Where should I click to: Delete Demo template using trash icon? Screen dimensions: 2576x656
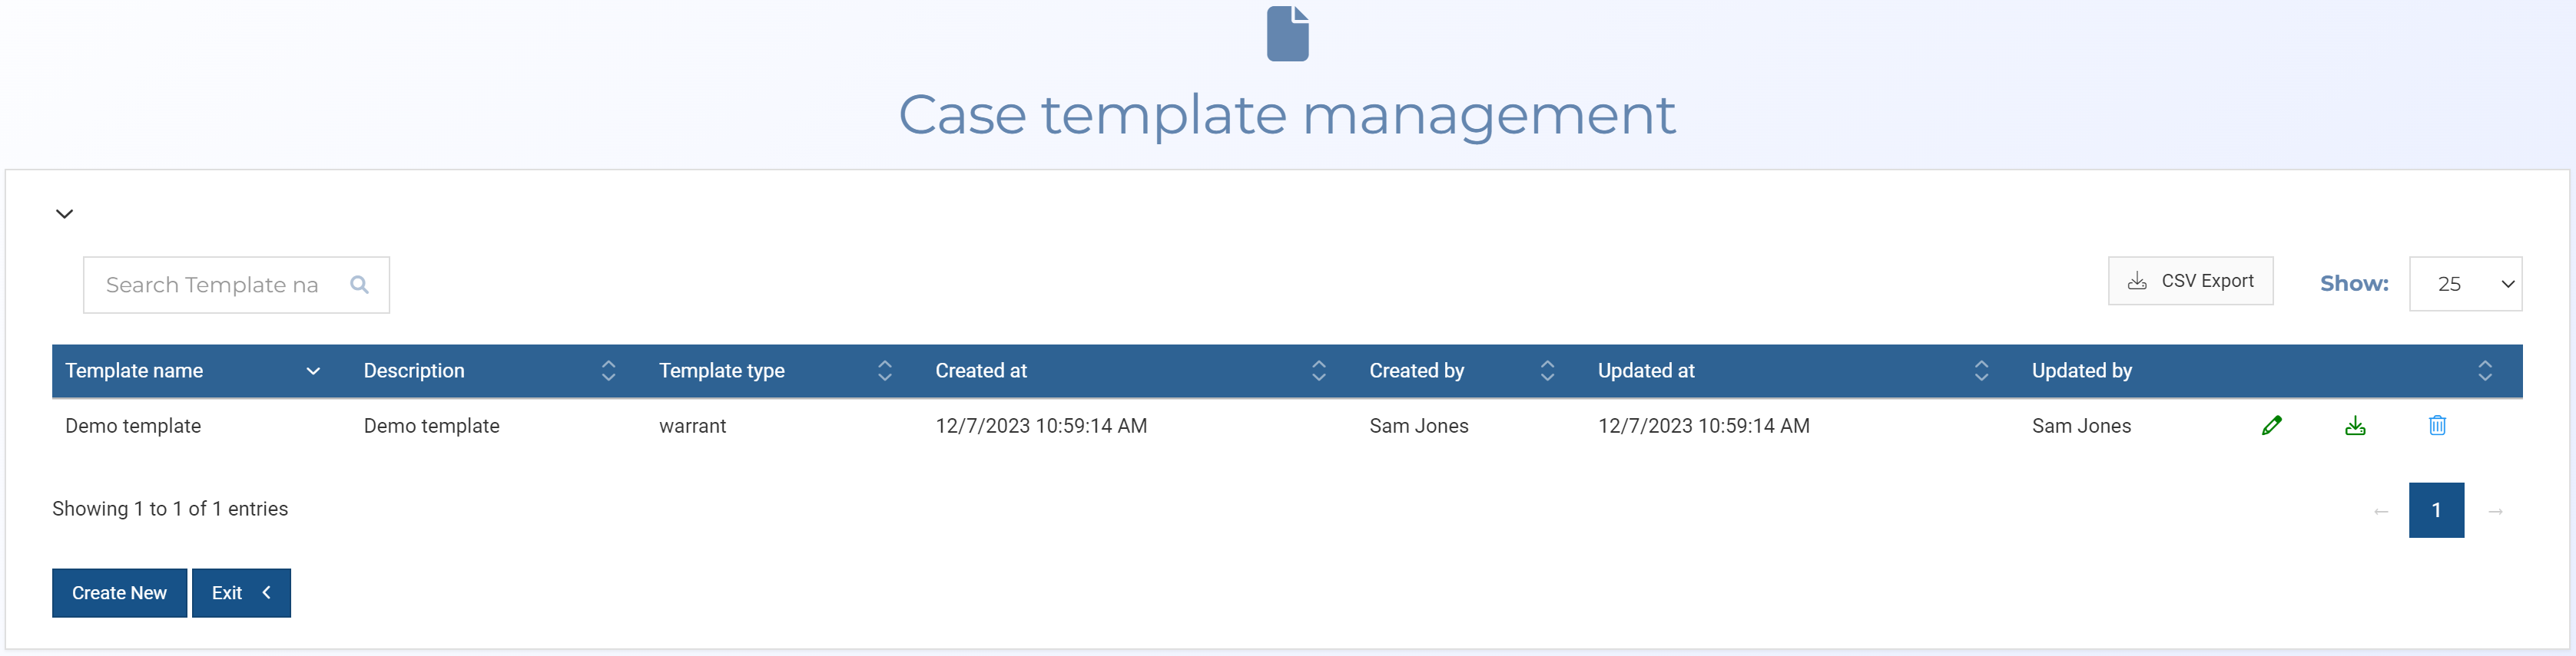pyautogui.click(x=2437, y=425)
